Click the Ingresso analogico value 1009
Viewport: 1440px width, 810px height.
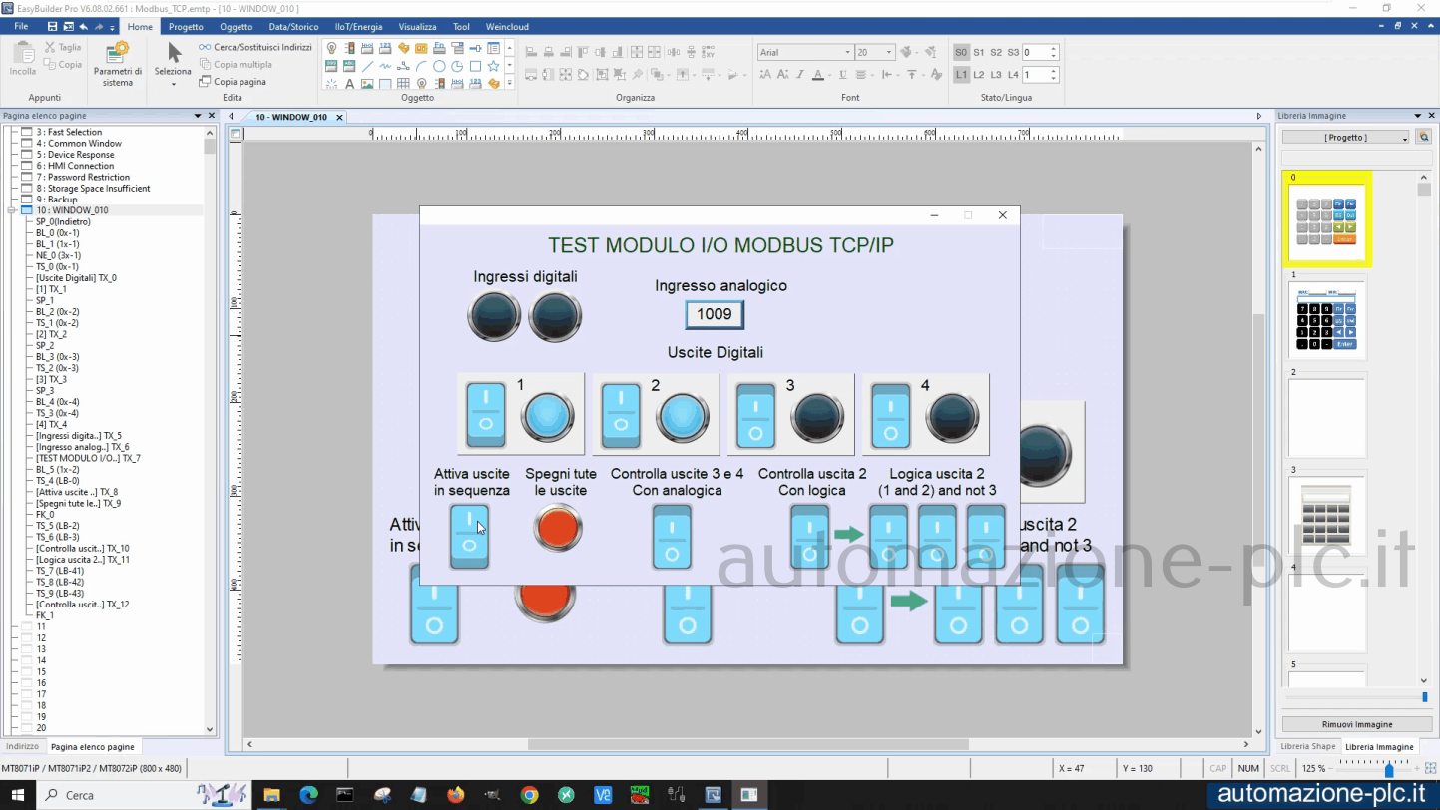click(x=715, y=315)
